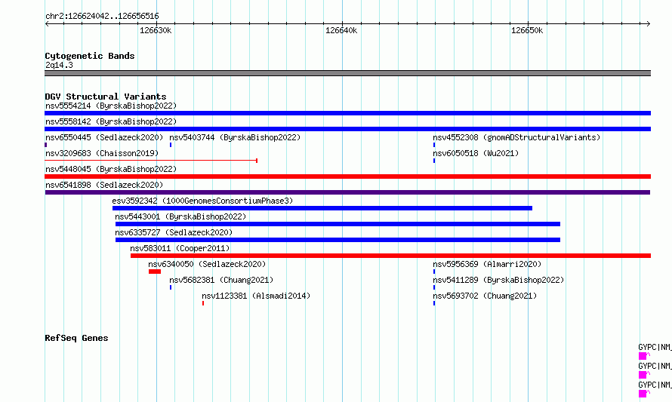Select the purple nsv6541898 variant bar
The image size is (672, 402).
[x=347, y=192]
